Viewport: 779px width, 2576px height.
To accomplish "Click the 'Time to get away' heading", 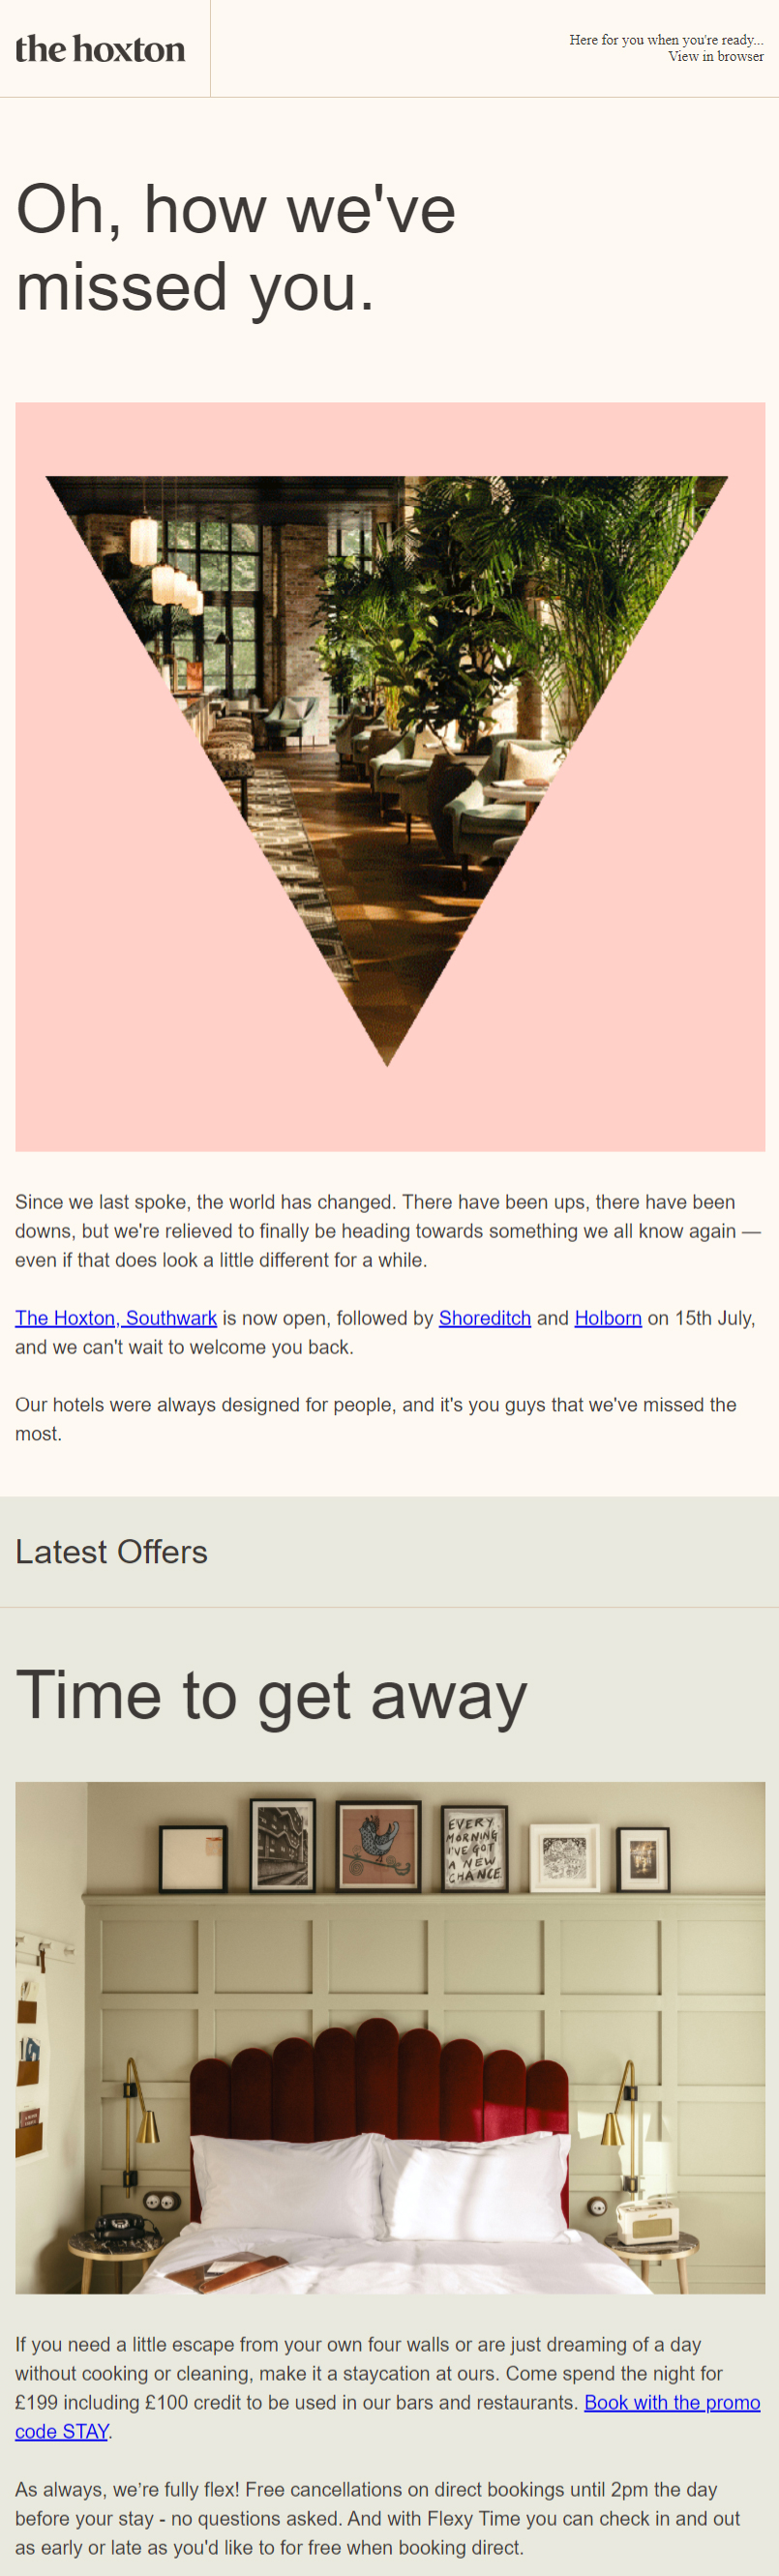I will pyautogui.click(x=271, y=1696).
